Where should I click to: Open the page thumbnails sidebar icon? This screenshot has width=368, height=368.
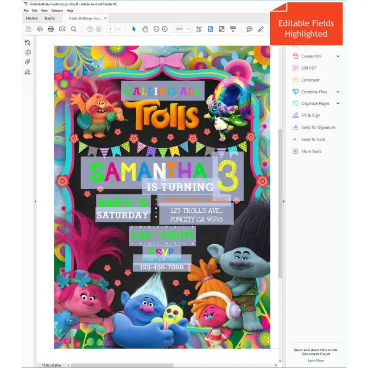pos(28,52)
